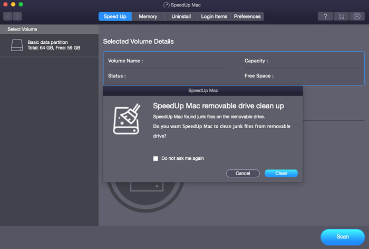Open help via the question mark icon

pos(325,16)
